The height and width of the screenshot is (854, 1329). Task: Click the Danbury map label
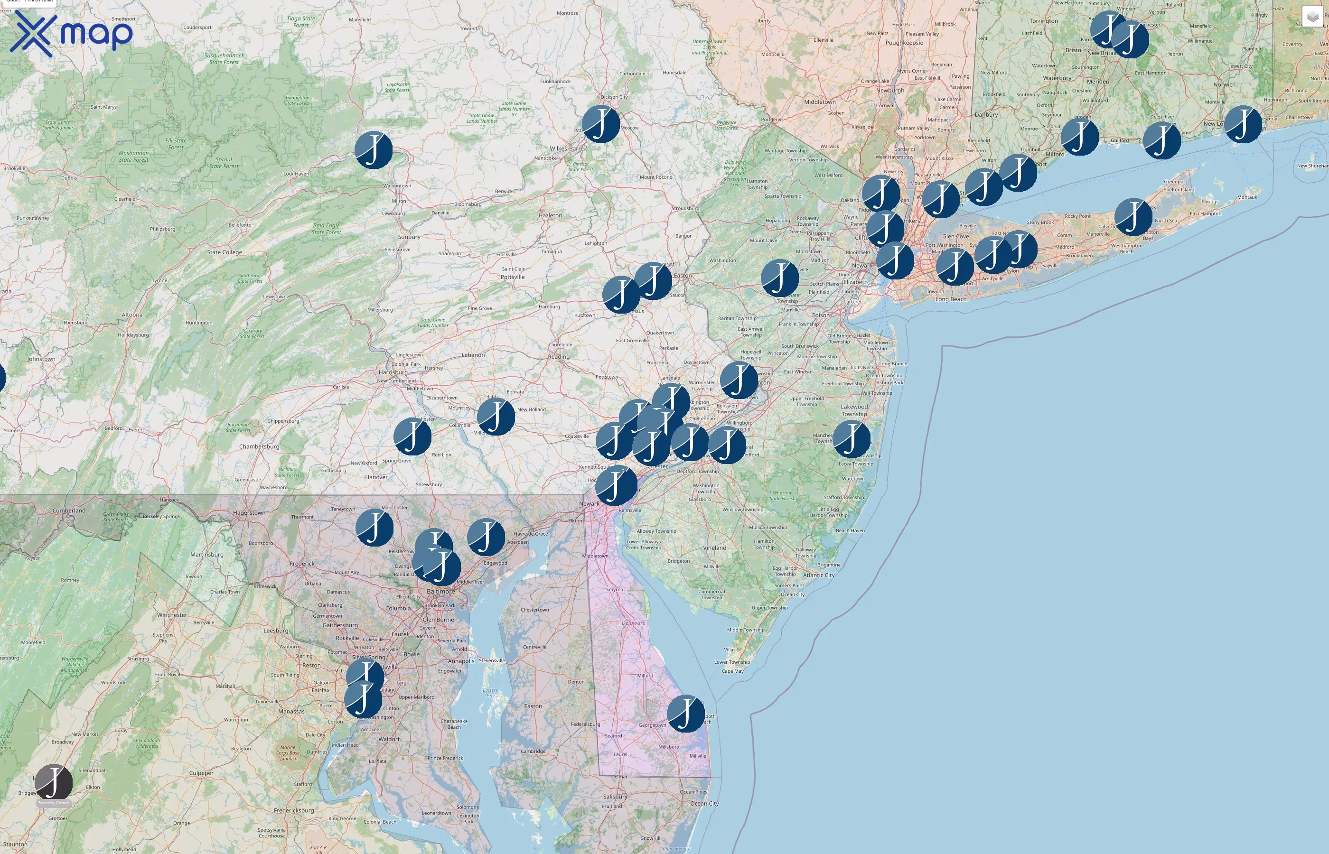click(986, 115)
